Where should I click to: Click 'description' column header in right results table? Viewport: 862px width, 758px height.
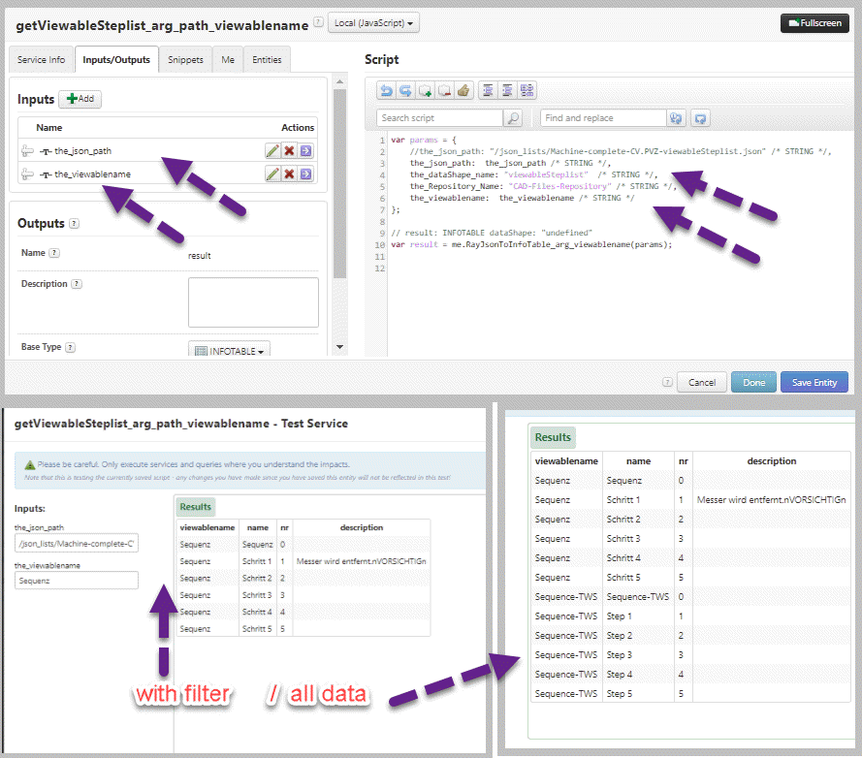coord(771,461)
